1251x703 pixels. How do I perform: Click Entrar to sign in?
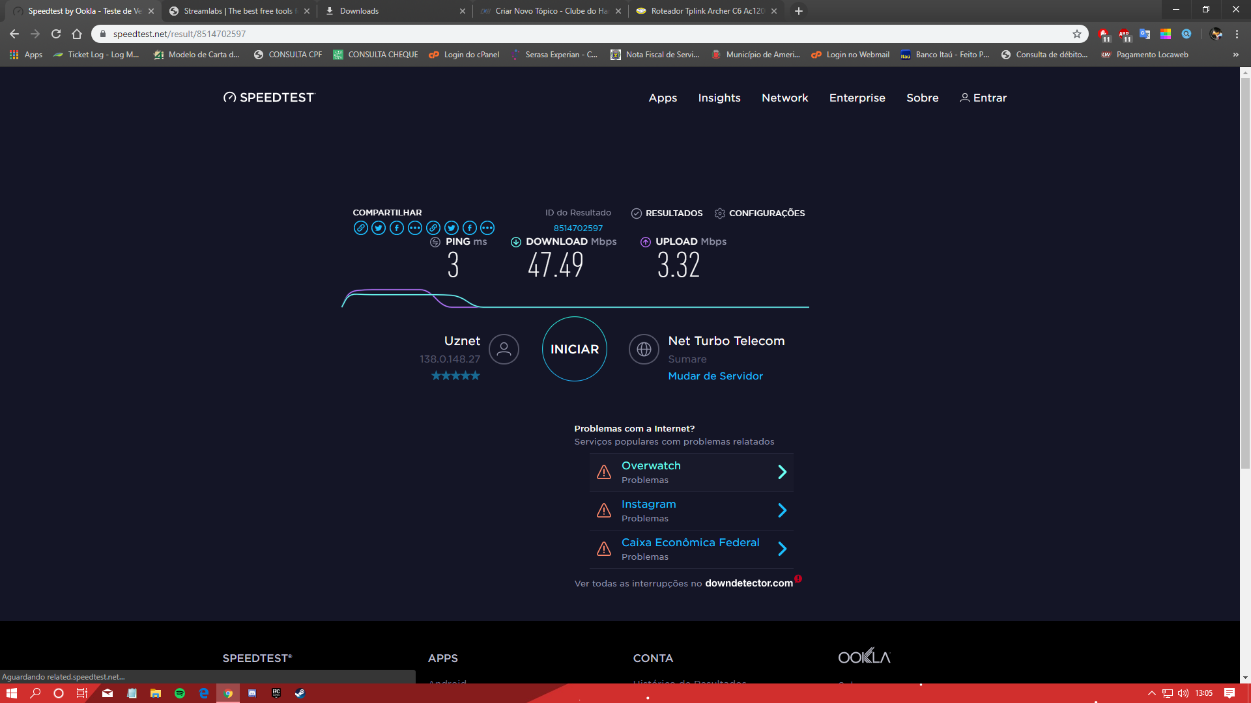(983, 98)
